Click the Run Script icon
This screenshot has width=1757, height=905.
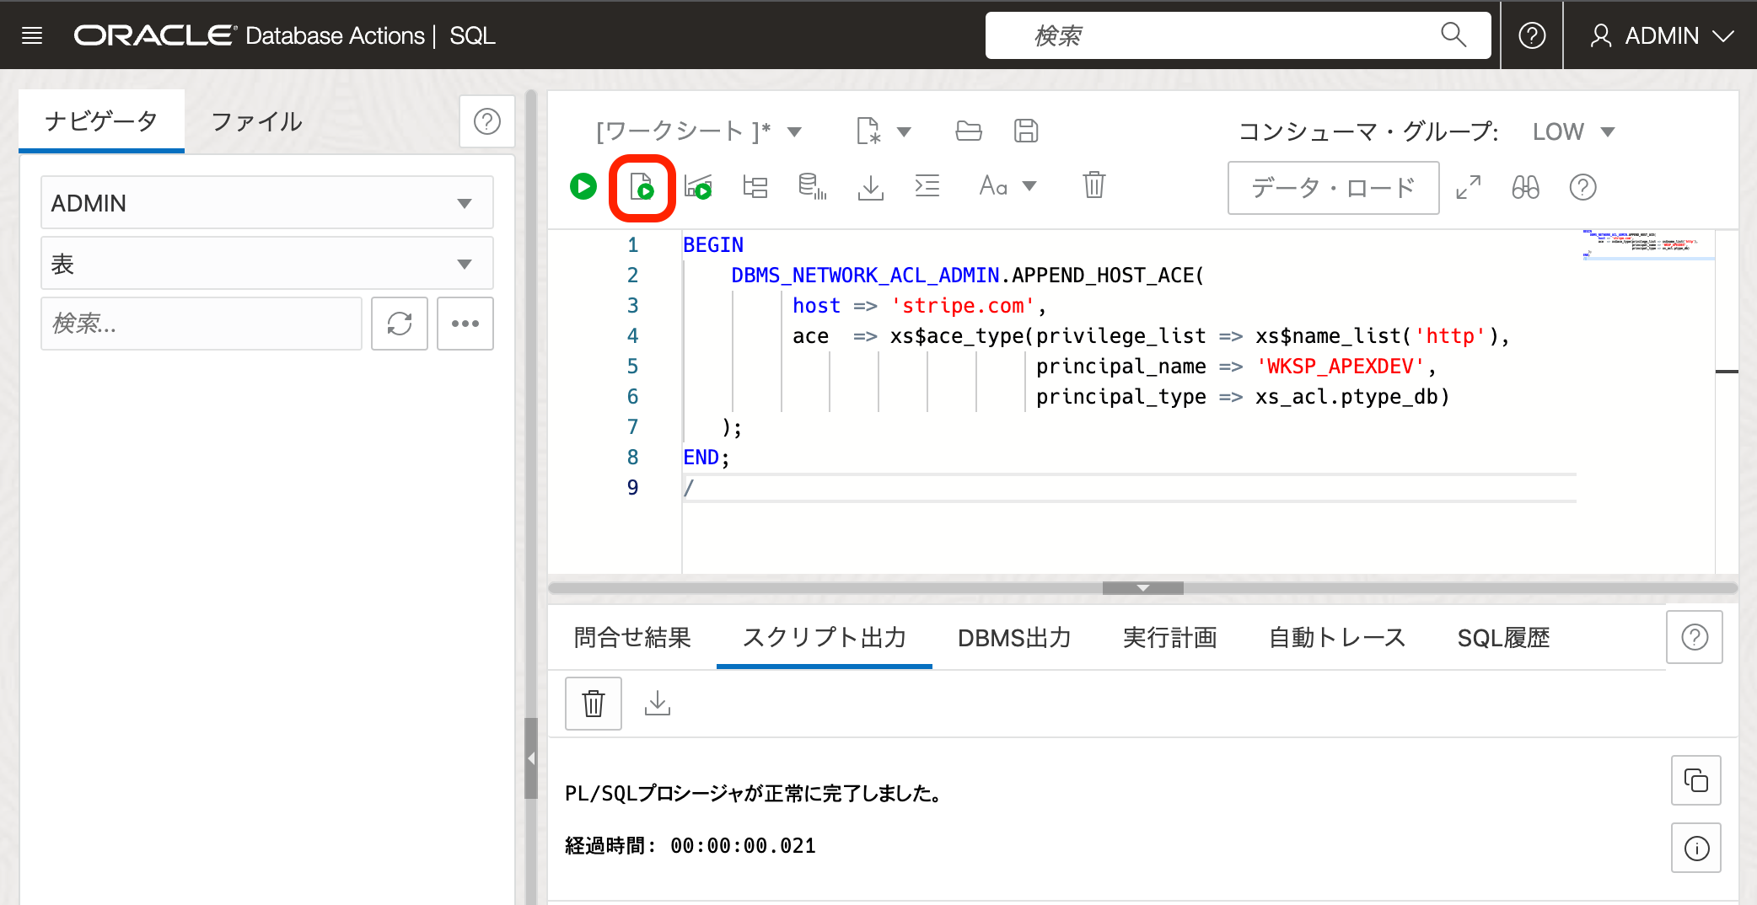tap(642, 186)
